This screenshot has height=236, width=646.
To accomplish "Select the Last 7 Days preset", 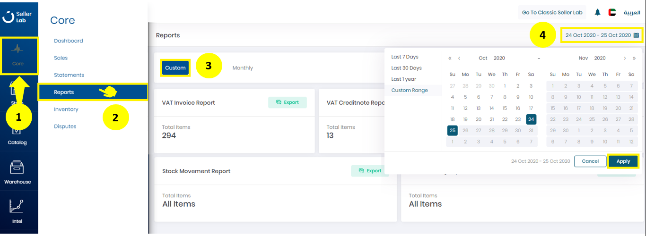I will (x=405, y=57).
